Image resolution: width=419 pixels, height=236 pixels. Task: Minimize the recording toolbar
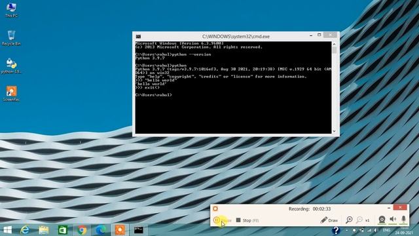pyautogui.click(x=389, y=207)
